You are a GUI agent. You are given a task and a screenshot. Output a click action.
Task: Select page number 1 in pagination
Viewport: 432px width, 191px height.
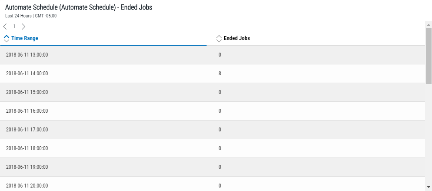14,27
